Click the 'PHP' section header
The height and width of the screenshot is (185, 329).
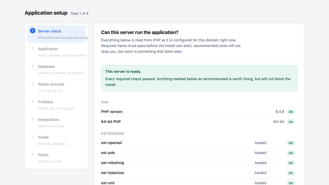click(x=105, y=103)
